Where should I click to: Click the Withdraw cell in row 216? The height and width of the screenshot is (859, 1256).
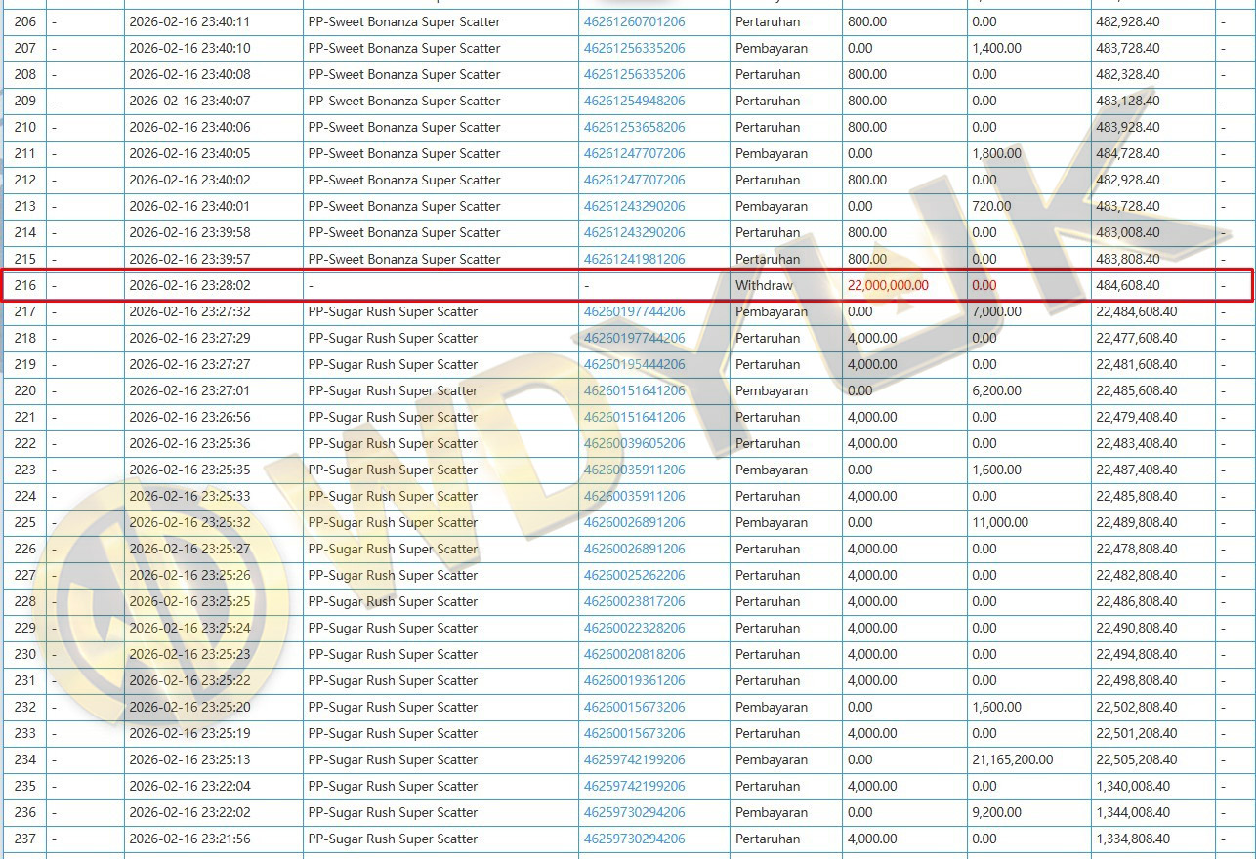(x=764, y=285)
